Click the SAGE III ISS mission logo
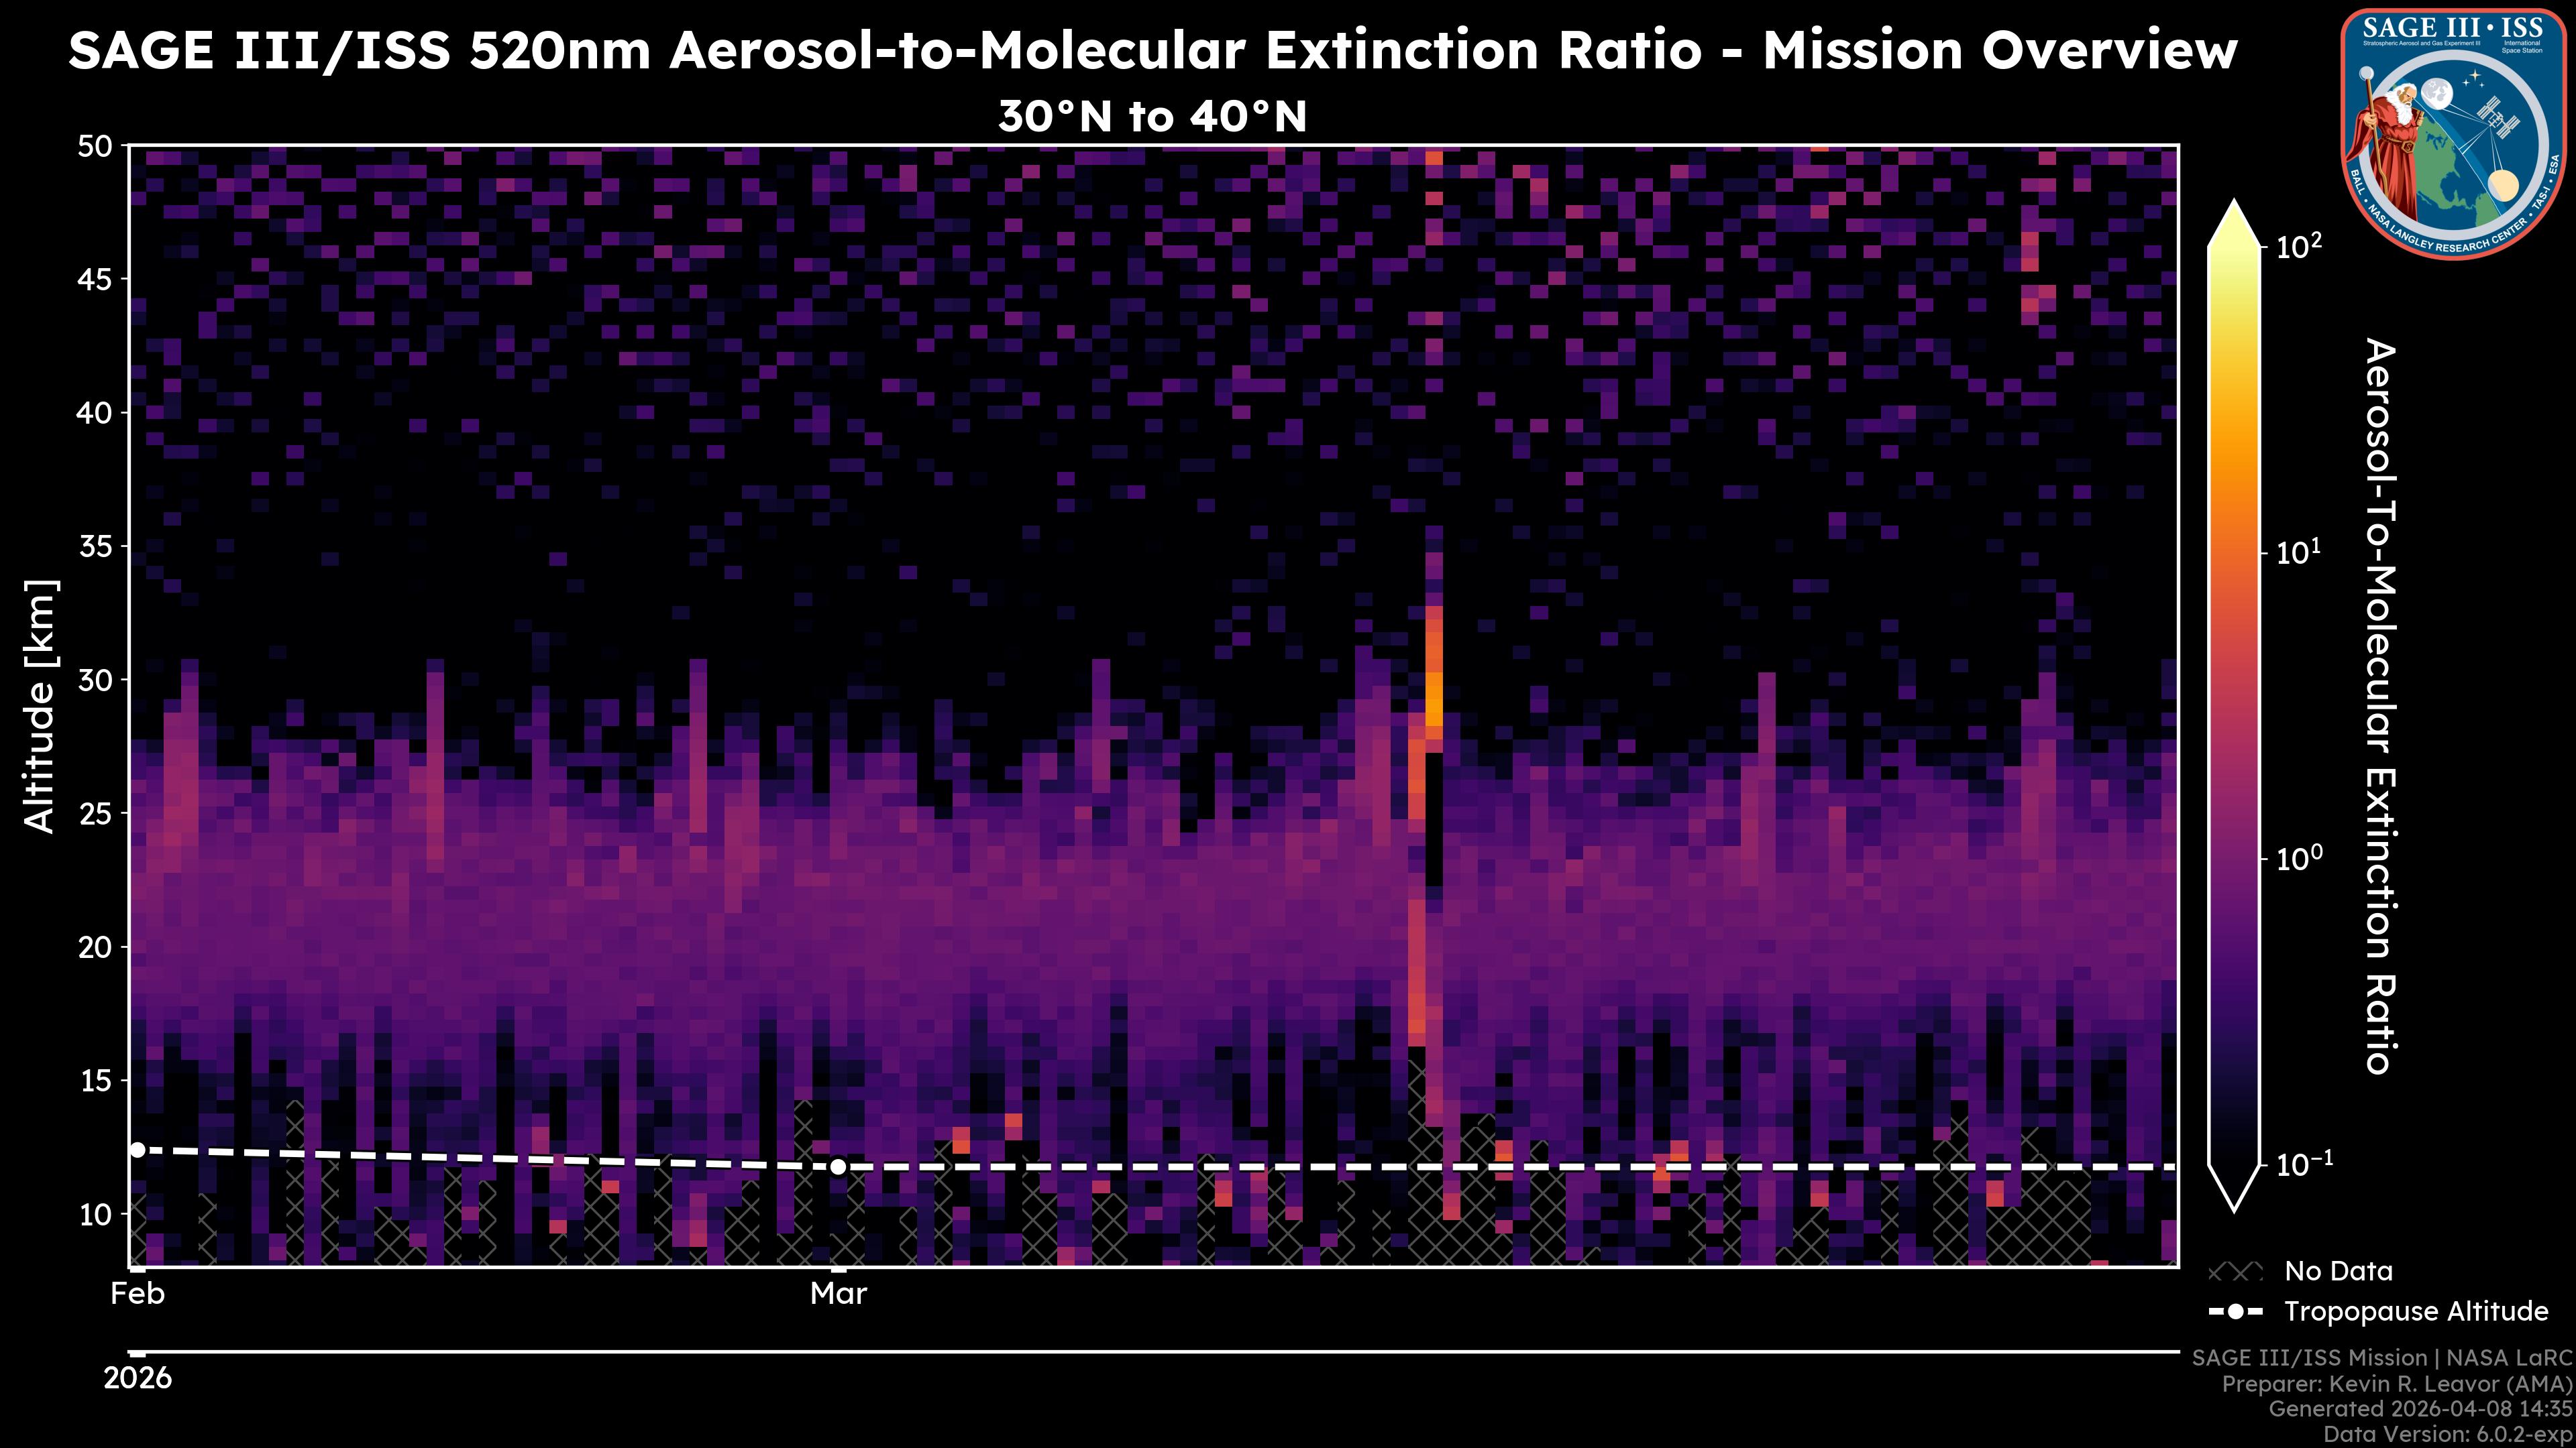The height and width of the screenshot is (1448, 2576). (x=2454, y=133)
